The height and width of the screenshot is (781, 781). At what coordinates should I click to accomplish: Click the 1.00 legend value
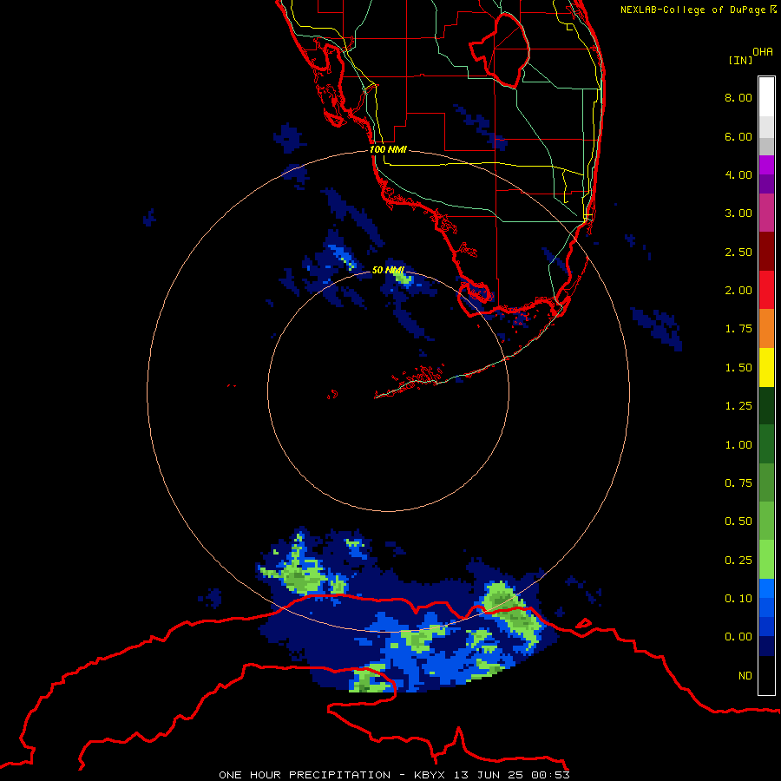(738, 445)
